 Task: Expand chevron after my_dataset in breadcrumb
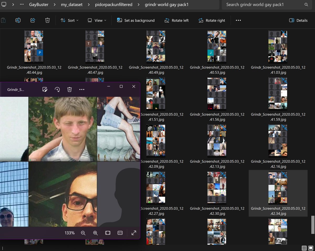pyautogui.click(x=89, y=4)
